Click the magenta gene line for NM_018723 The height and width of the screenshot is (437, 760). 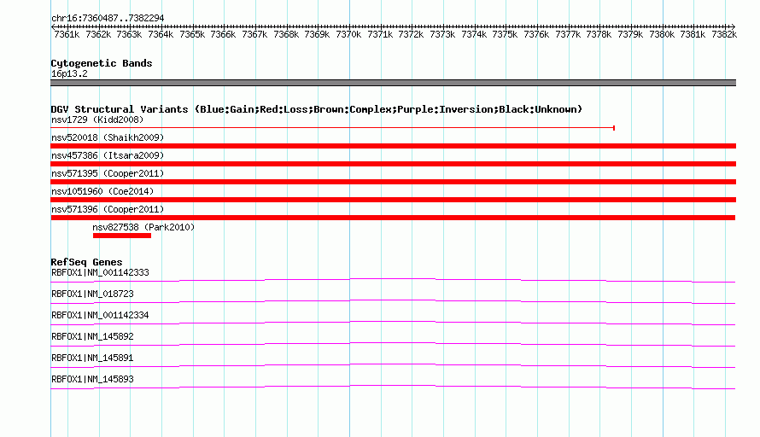coord(393,300)
